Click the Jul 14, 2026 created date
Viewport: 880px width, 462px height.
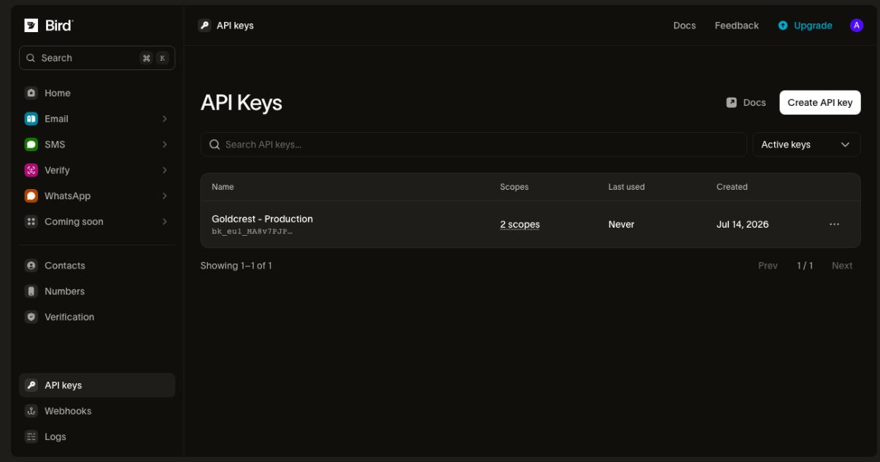[x=742, y=225]
